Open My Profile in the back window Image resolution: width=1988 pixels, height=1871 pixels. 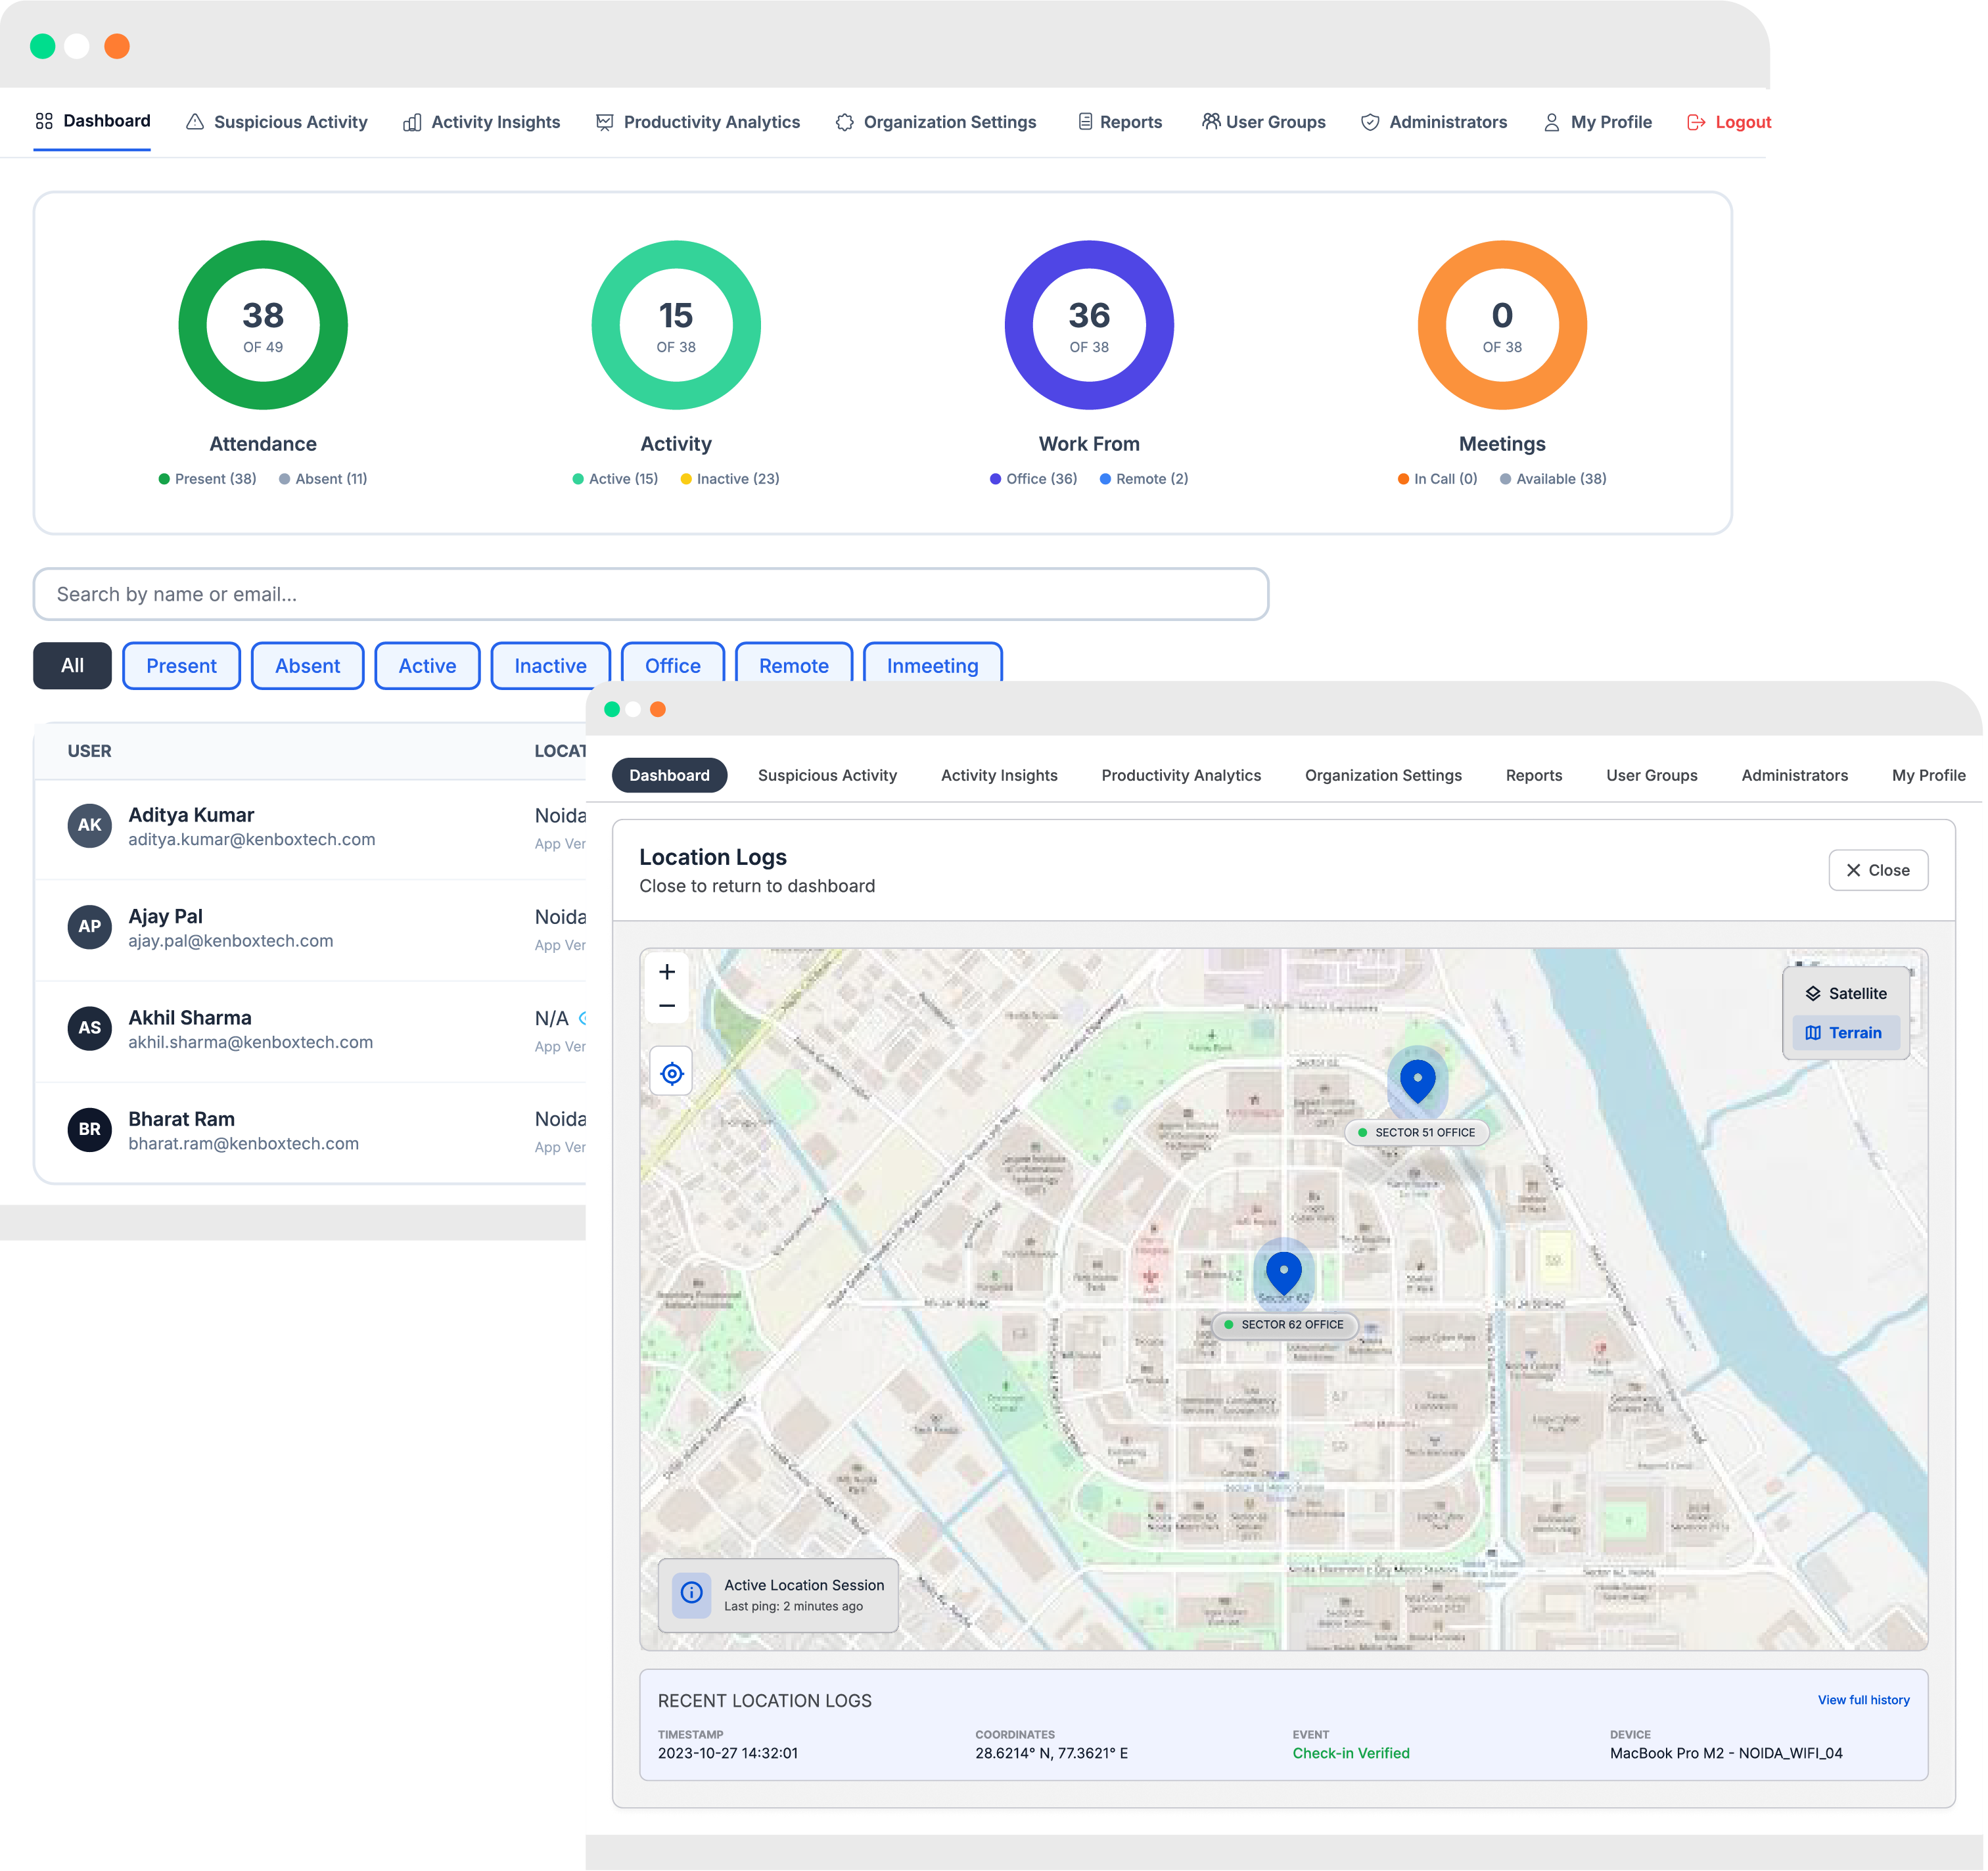click(1598, 122)
